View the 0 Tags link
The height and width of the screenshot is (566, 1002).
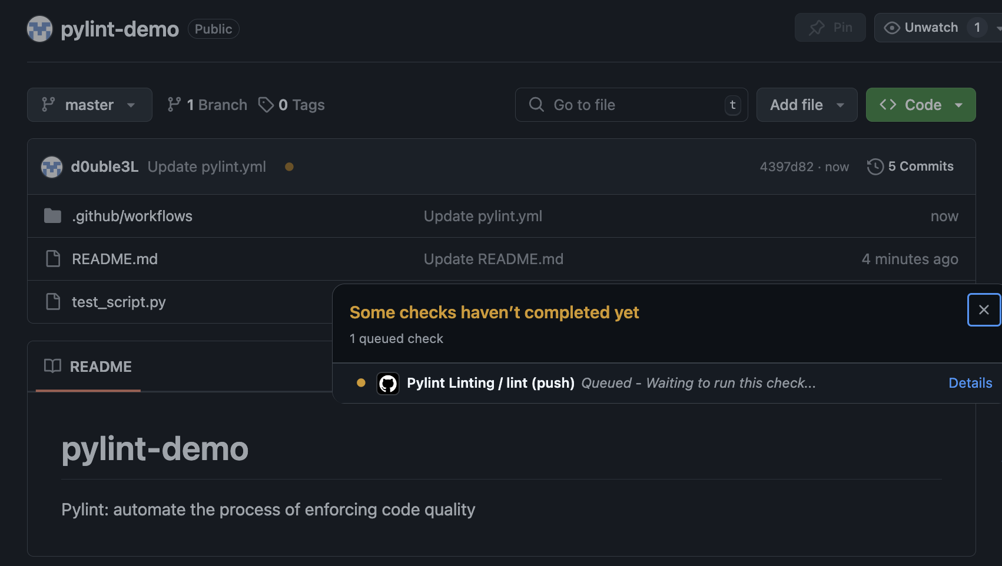click(291, 105)
